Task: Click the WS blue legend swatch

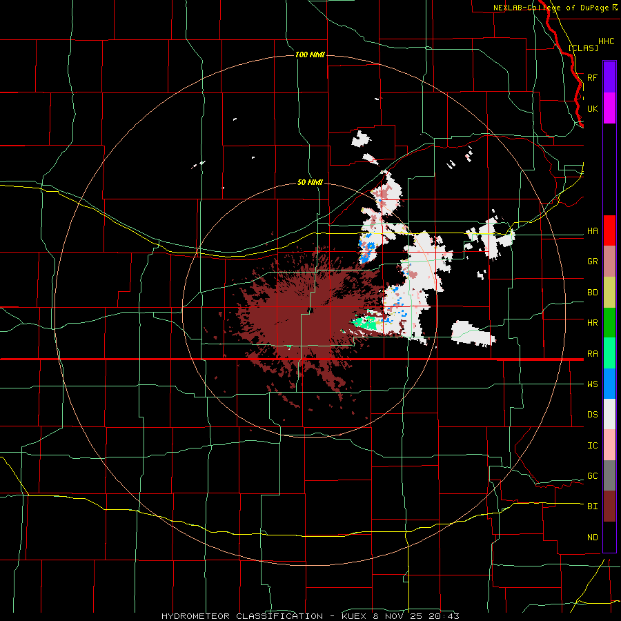Action: (609, 384)
